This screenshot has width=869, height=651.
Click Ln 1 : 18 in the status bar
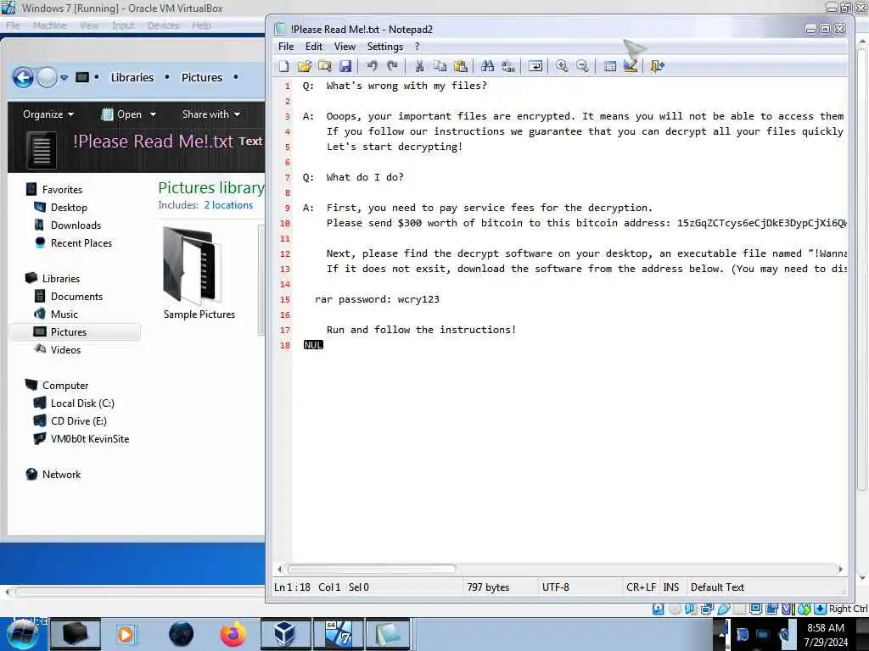click(x=292, y=587)
